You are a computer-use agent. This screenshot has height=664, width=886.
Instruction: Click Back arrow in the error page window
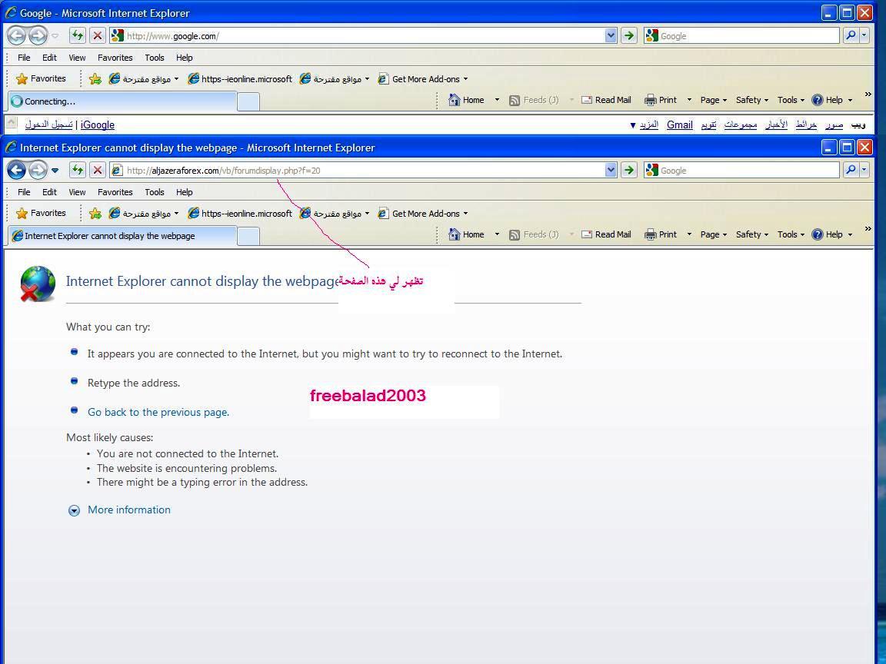pyautogui.click(x=16, y=170)
